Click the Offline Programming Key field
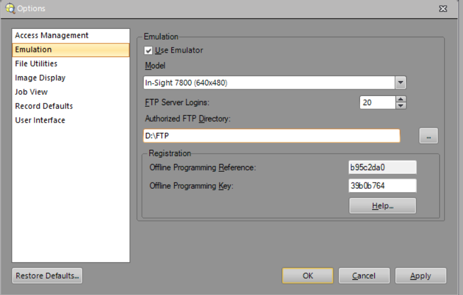 [x=382, y=186]
